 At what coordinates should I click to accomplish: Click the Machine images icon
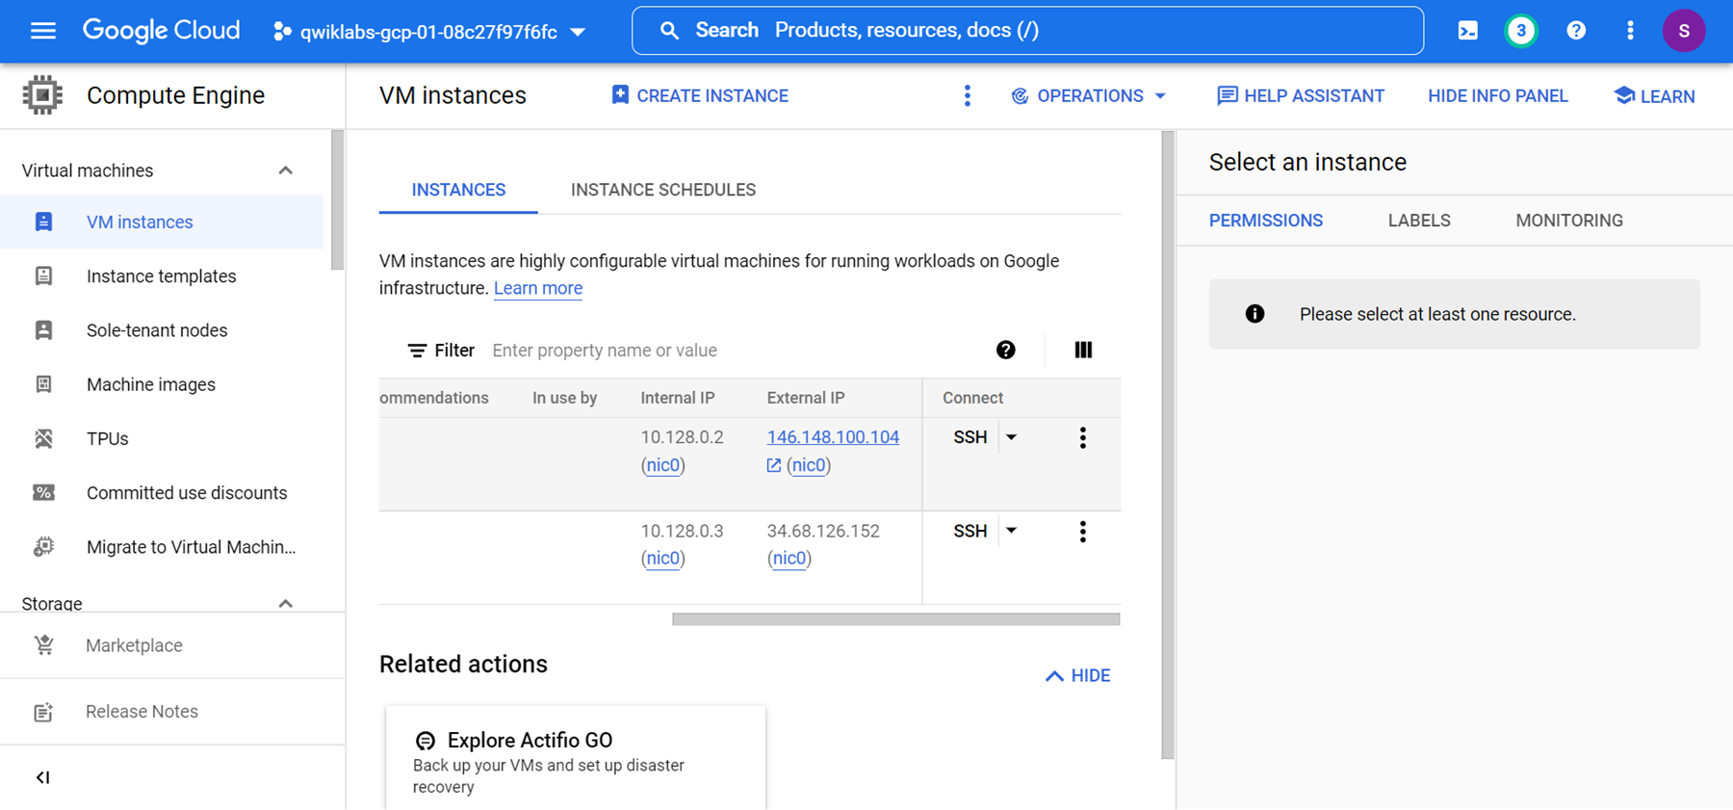(x=43, y=384)
